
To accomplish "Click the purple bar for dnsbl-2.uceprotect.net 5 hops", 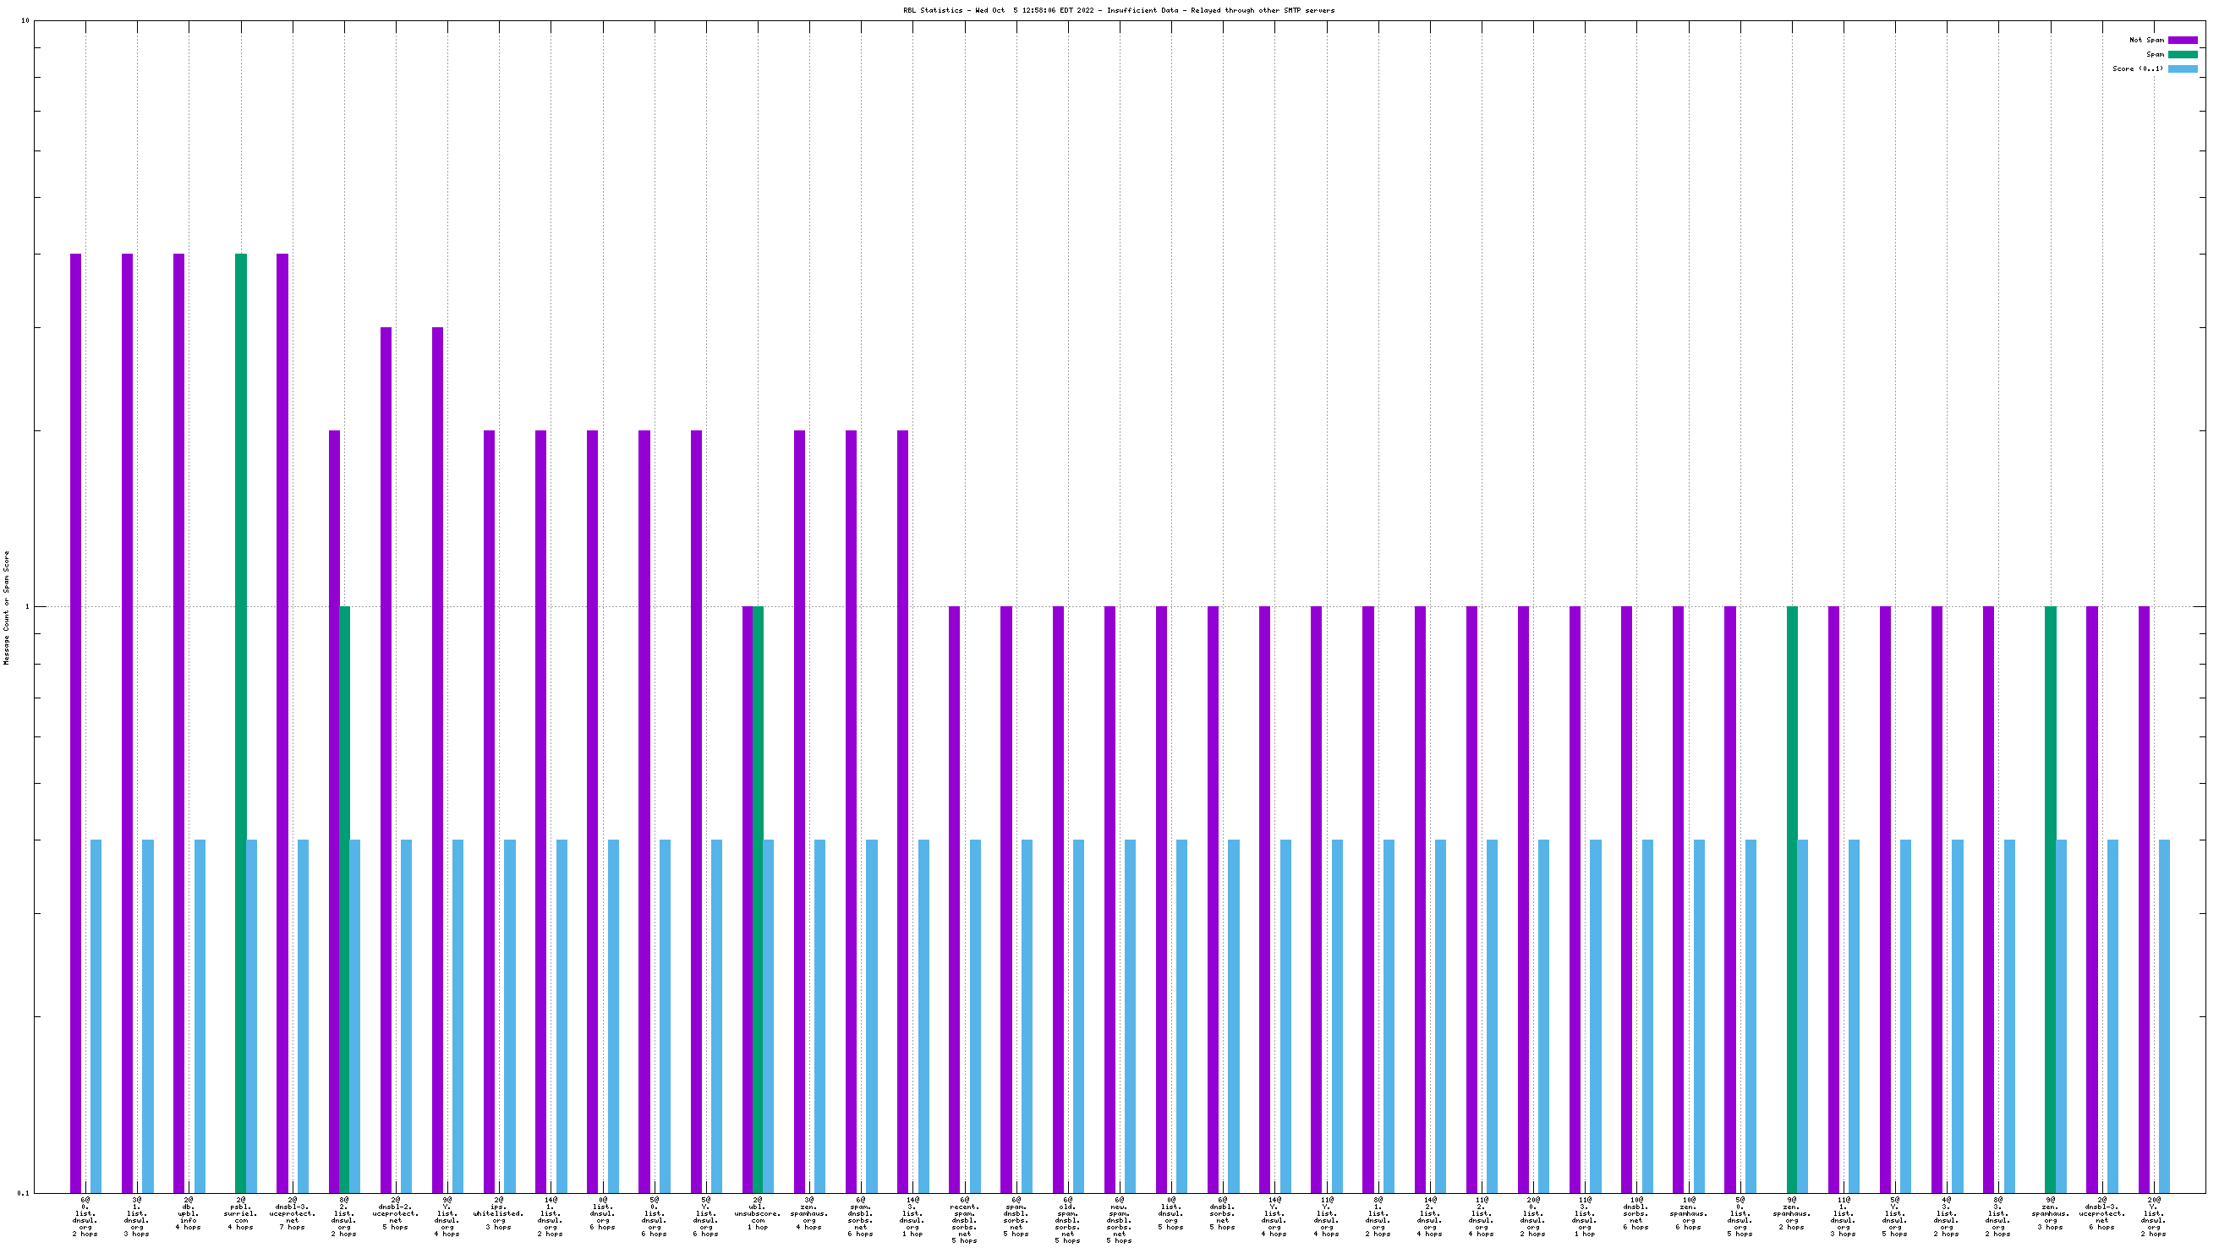I will coord(386,759).
